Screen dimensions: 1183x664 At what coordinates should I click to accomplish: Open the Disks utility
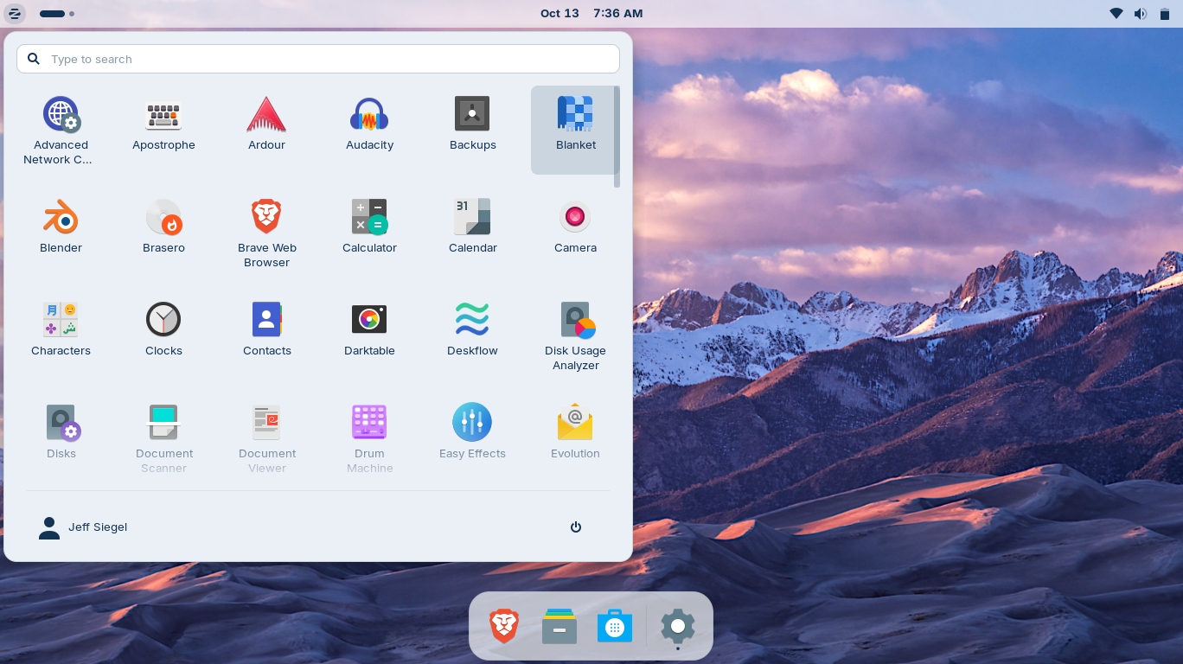61,437
